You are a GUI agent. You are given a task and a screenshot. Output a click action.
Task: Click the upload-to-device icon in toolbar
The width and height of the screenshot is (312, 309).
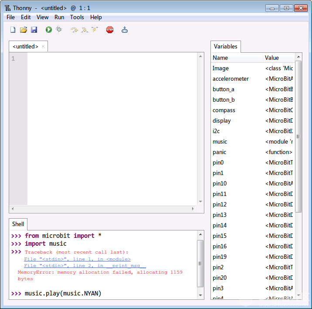[125, 30]
